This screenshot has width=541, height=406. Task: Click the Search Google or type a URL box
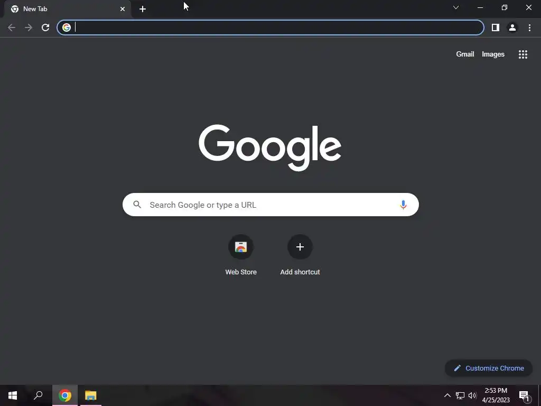(x=270, y=205)
